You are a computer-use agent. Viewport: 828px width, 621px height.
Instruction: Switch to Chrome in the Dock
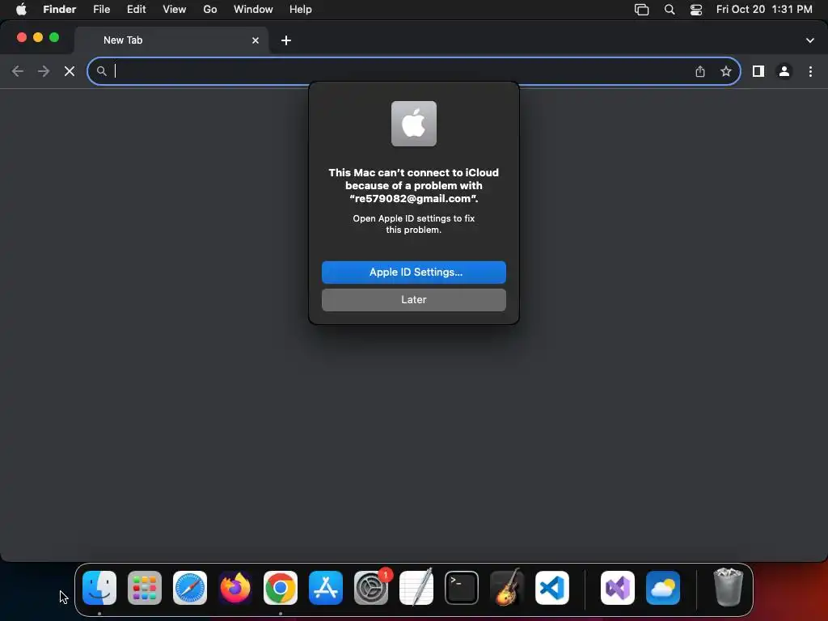click(281, 588)
